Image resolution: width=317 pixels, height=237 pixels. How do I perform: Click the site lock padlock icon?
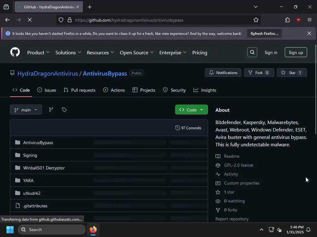pos(70,20)
